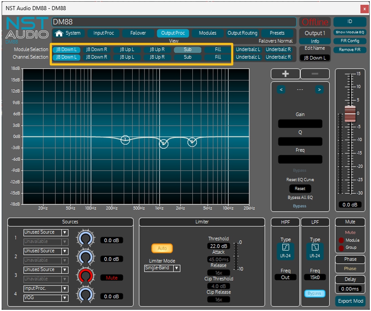Toggle the LPF Bypass button
The image size is (371, 311).
pyautogui.click(x=315, y=293)
